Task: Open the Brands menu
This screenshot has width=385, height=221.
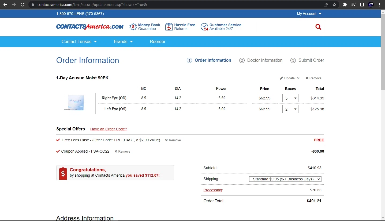Action: [x=123, y=42]
